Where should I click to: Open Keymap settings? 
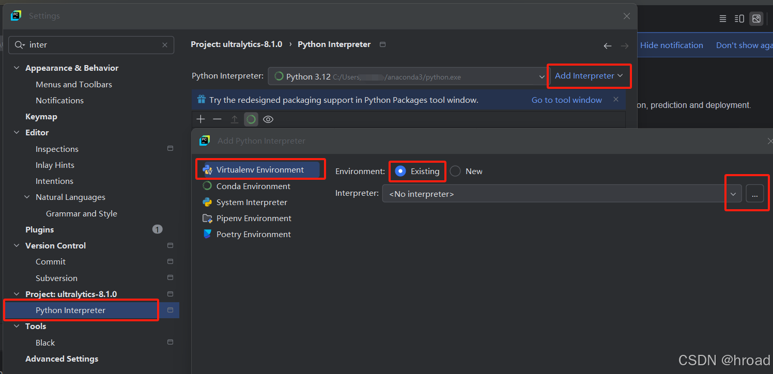pos(41,116)
